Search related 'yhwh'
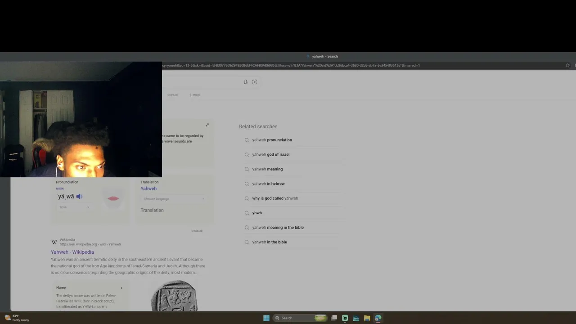Viewport: 576px width, 324px height. click(x=257, y=213)
